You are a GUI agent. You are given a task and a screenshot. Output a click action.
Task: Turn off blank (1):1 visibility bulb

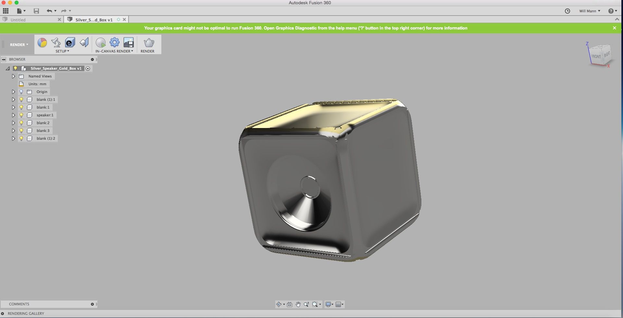[21, 100]
